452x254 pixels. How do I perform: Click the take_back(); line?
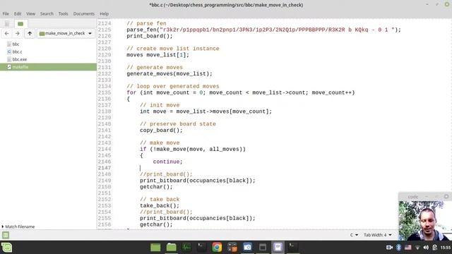[x=160, y=205]
